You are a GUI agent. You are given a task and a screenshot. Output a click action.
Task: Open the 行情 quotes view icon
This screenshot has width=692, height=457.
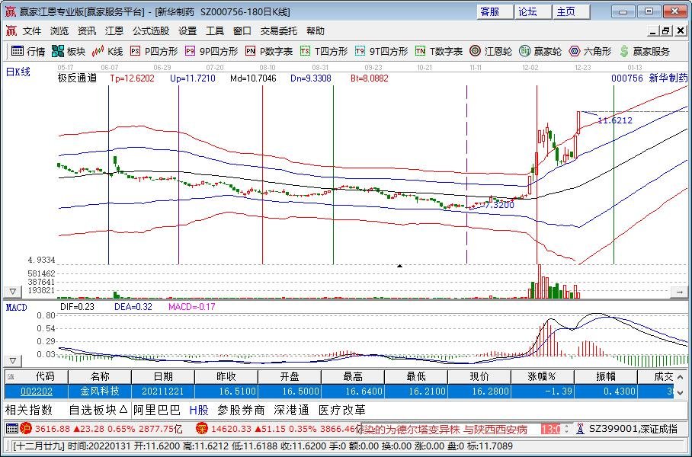[x=18, y=51]
